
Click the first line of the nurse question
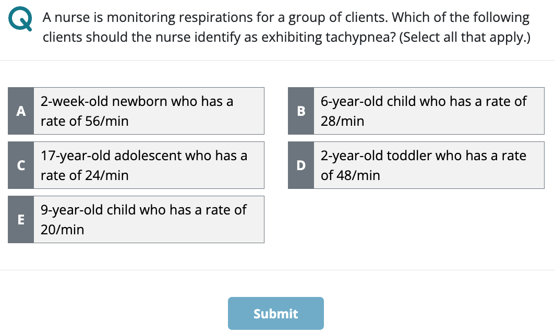[x=286, y=17]
